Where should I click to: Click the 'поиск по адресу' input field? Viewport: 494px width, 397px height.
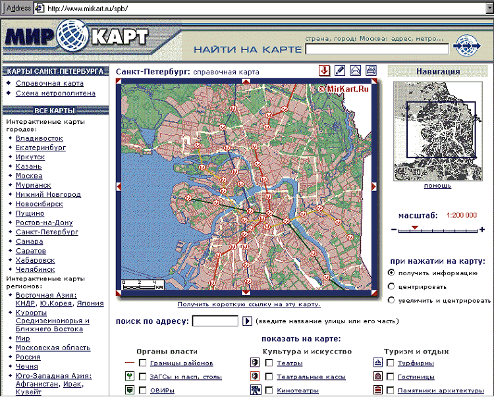tap(215, 321)
